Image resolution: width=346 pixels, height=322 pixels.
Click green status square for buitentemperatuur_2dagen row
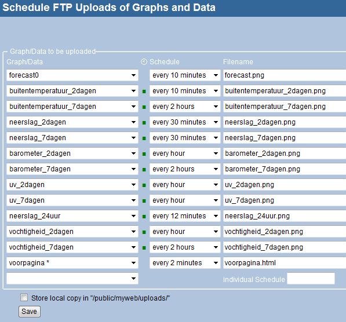(144, 92)
